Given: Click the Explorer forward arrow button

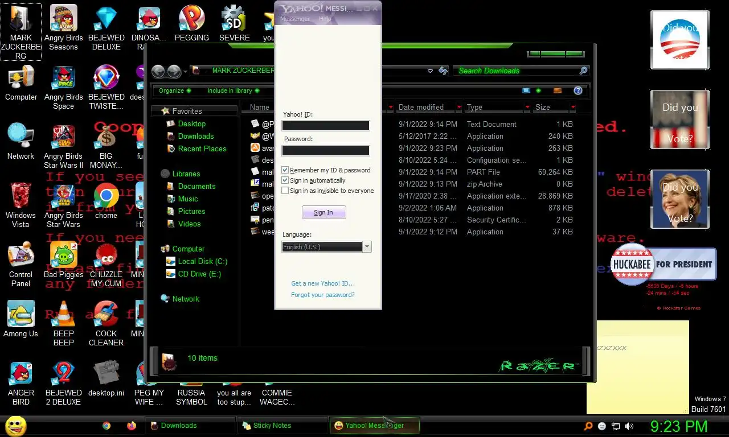Looking at the screenshot, I should click(174, 71).
